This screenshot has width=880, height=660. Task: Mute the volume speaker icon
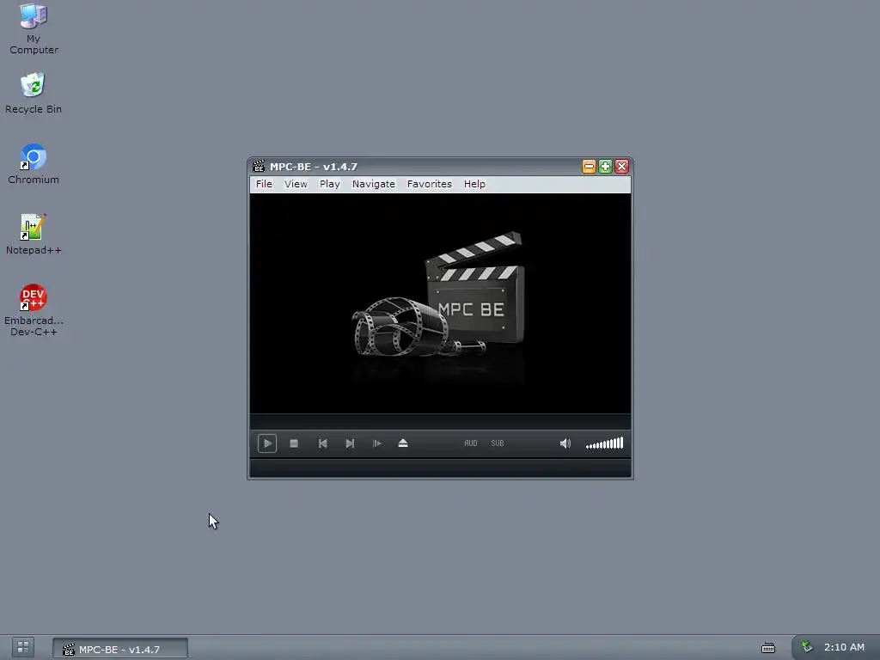coord(565,443)
